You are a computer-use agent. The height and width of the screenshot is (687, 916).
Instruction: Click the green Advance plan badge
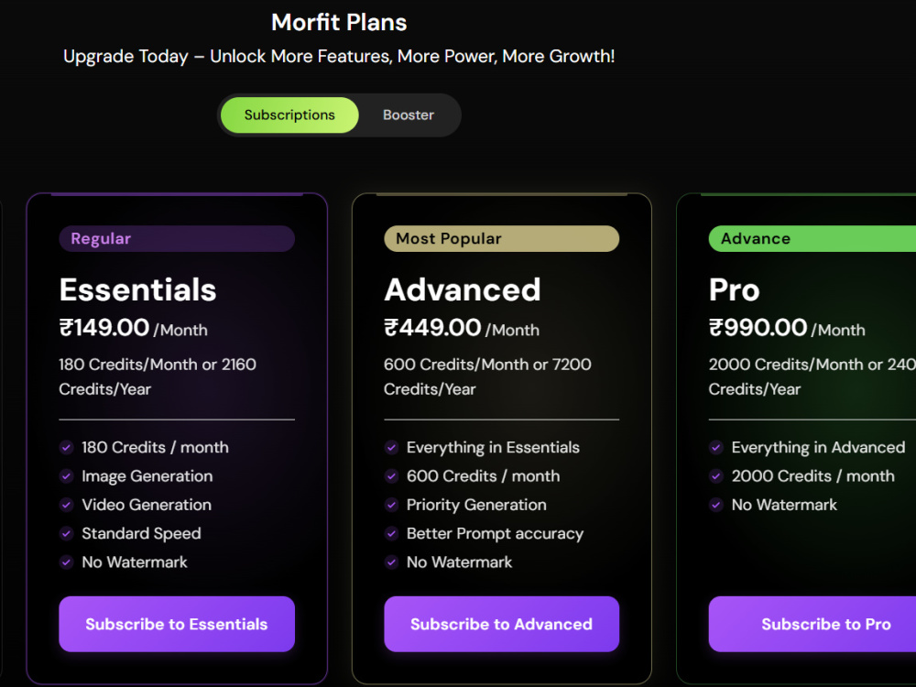[812, 238]
